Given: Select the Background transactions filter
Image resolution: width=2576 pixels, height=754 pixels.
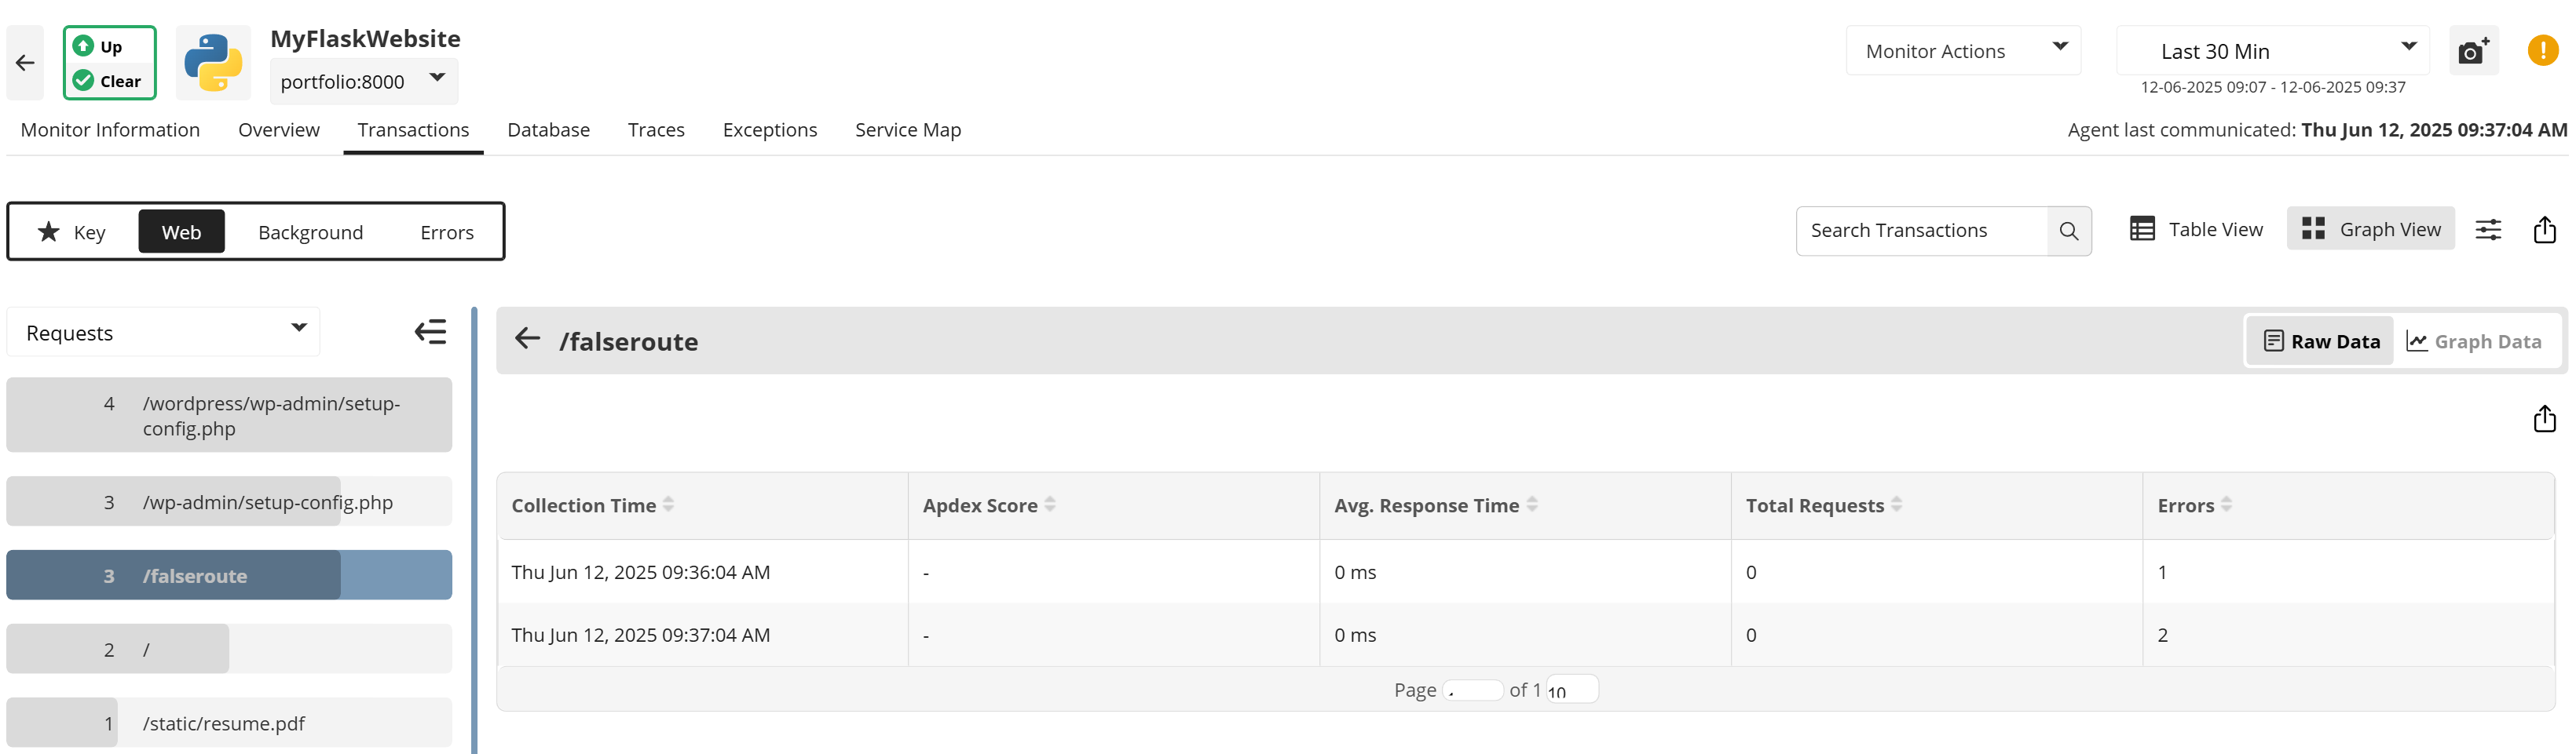Looking at the screenshot, I should (311, 231).
